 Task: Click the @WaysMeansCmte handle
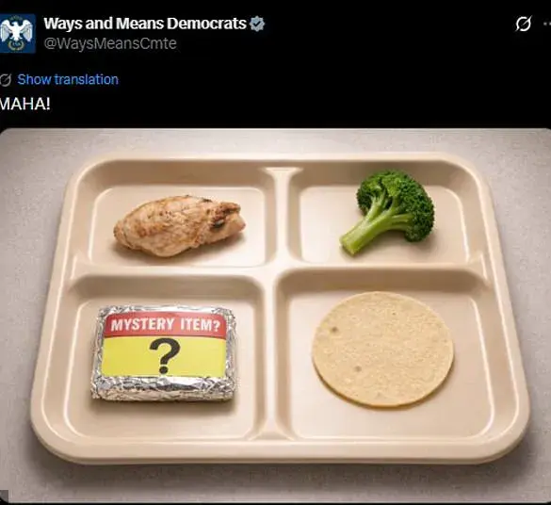click(x=110, y=43)
